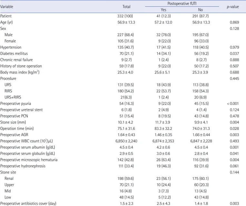
Task: Select the 'Diabetes mellitus' row label
Action: coord(14,53)
